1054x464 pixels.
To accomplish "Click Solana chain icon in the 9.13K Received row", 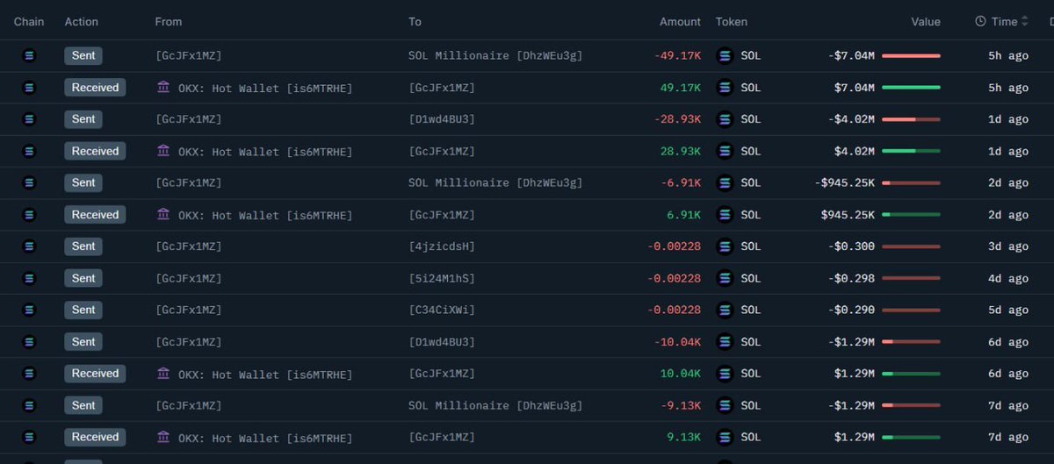I will click(29, 437).
